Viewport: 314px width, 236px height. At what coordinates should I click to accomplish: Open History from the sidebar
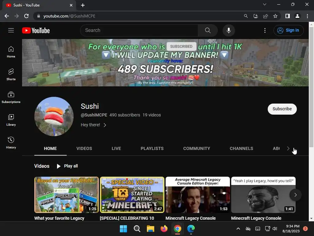[11, 143]
